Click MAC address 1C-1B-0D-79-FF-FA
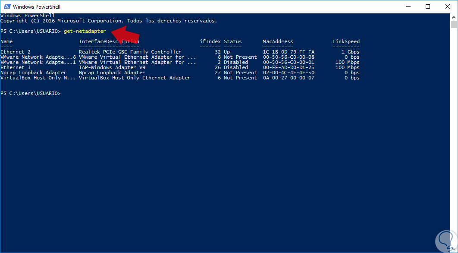The width and height of the screenshot is (458, 253). (289, 52)
